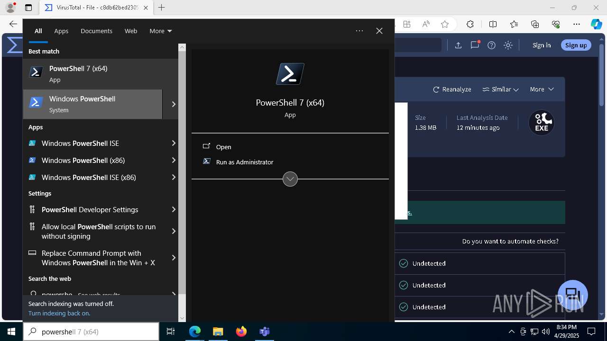The height and width of the screenshot is (341, 607).
Task: Open search panel options ellipsis
Action: (x=359, y=31)
